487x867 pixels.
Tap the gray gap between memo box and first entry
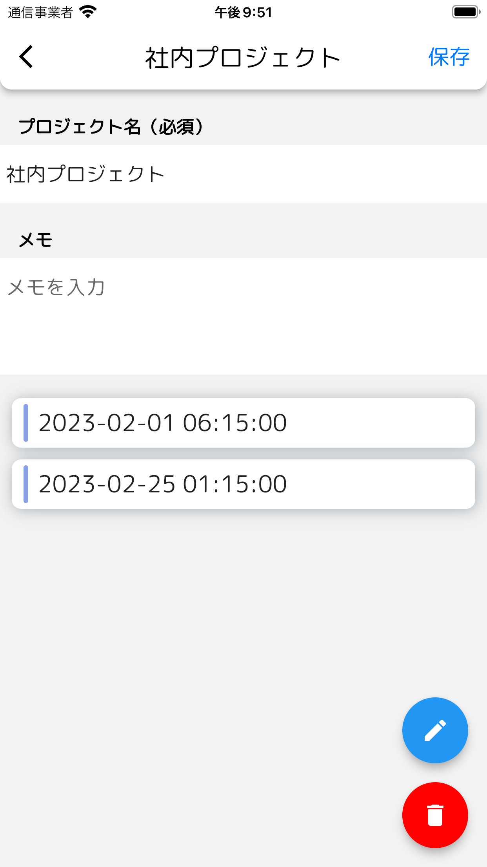point(243,386)
